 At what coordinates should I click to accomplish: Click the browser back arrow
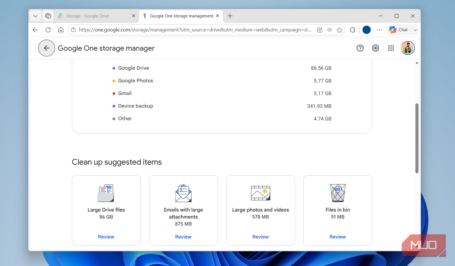coord(35,30)
